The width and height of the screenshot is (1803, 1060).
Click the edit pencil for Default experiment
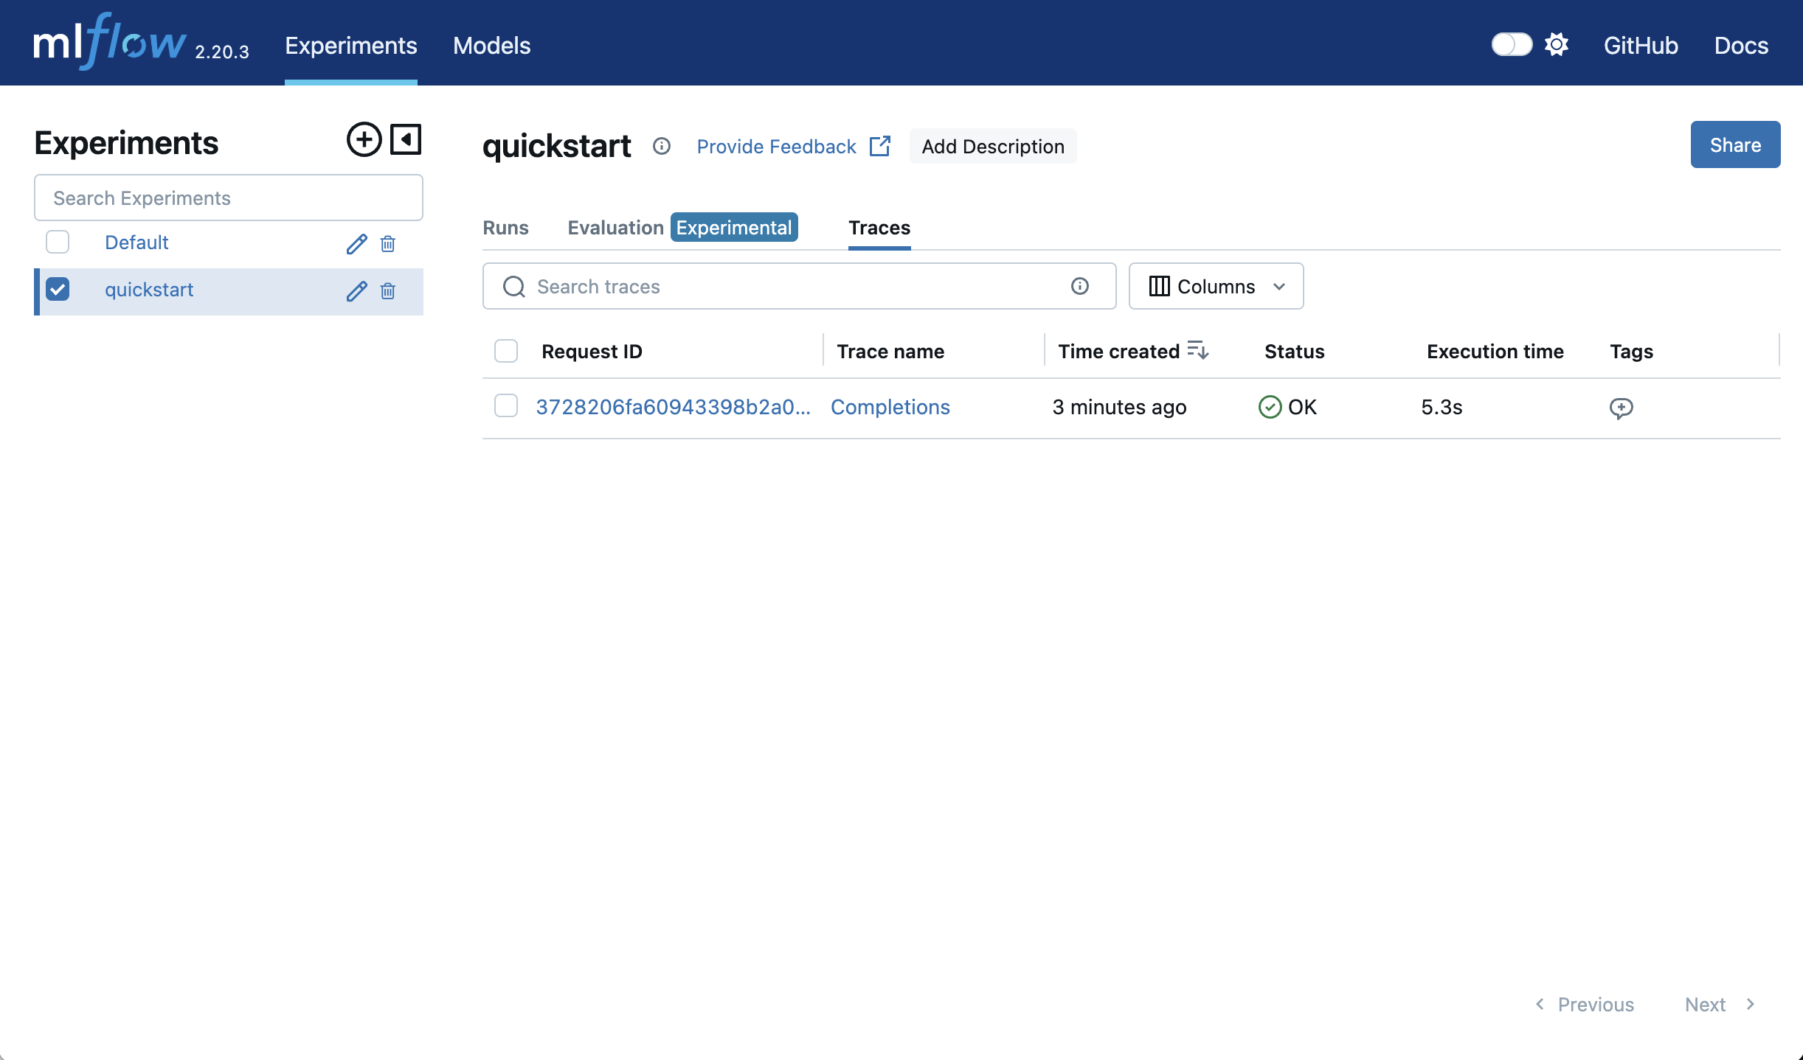356,244
